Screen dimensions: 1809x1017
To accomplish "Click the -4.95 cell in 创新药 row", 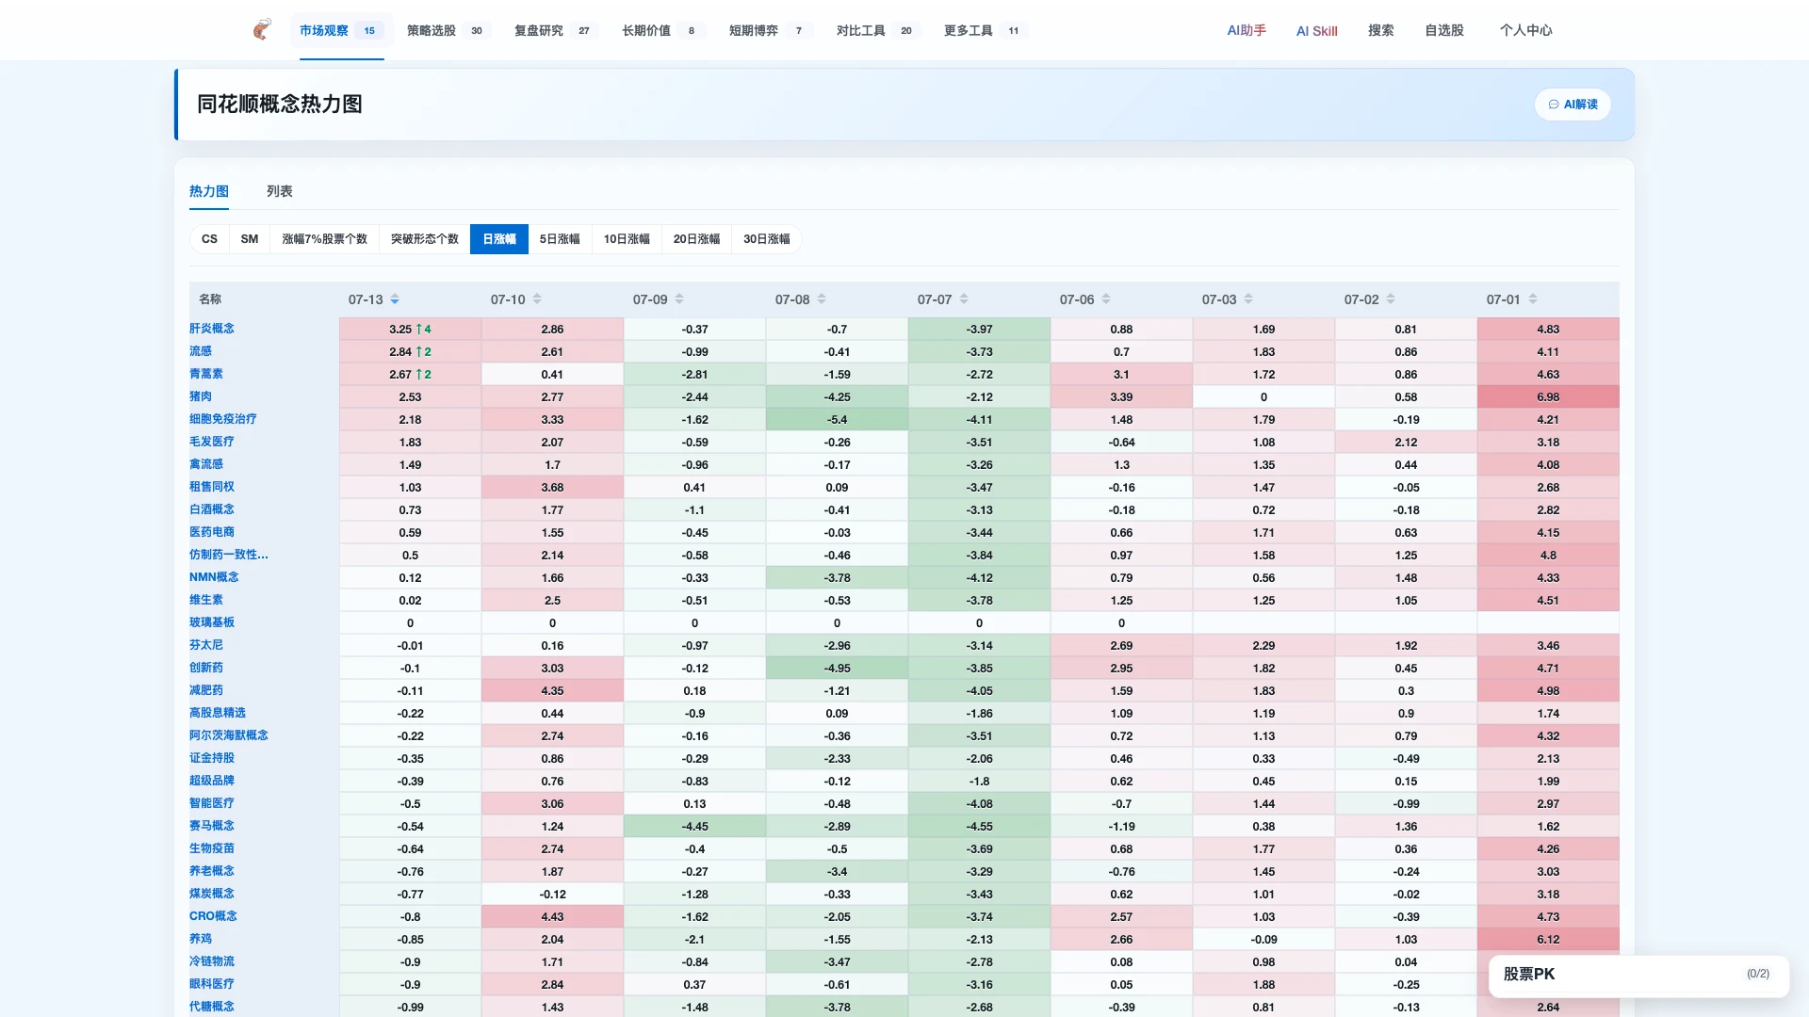I will (837, 668).
